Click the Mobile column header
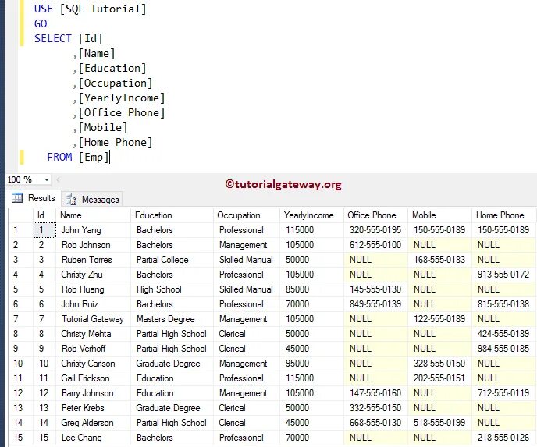The image size is (537, 447). point(439,215)
